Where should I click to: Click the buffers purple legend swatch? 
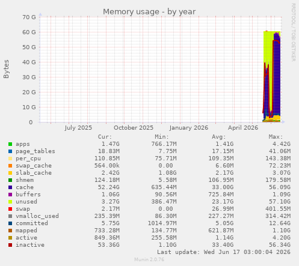(x=10, y=195)
